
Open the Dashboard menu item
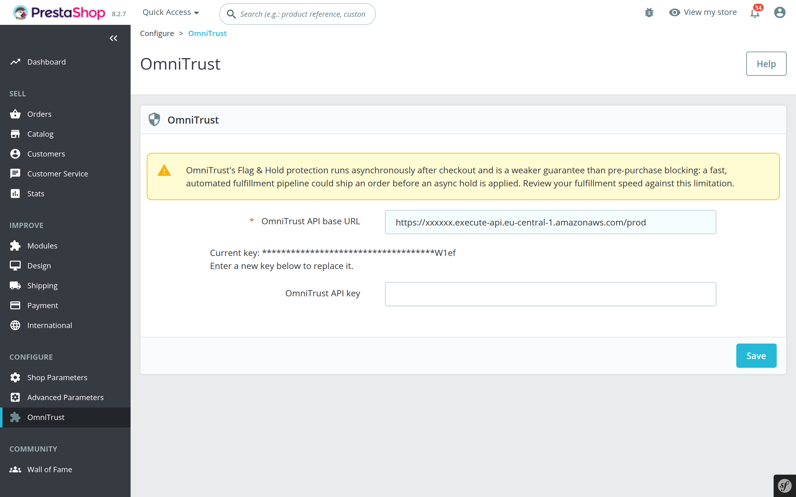point(65,62)
